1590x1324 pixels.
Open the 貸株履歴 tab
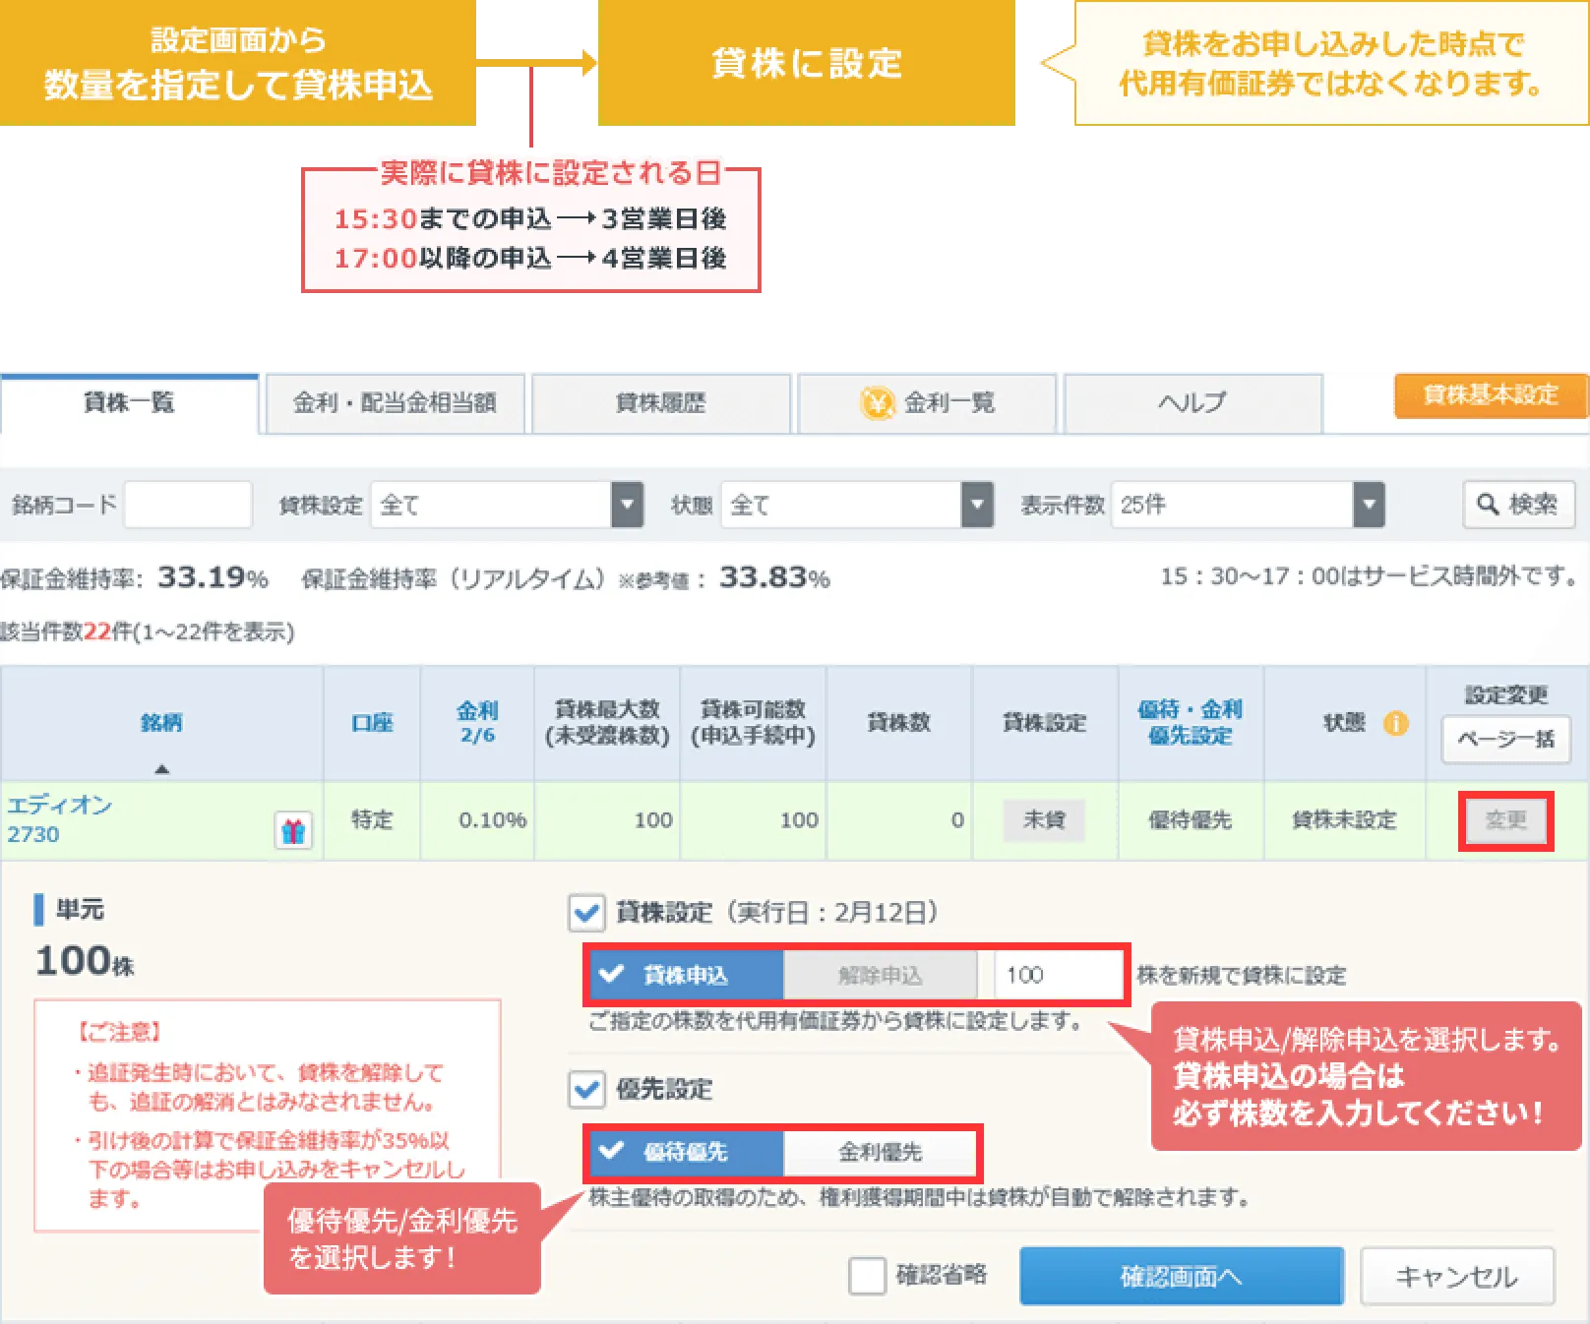(x=660, y=403)
